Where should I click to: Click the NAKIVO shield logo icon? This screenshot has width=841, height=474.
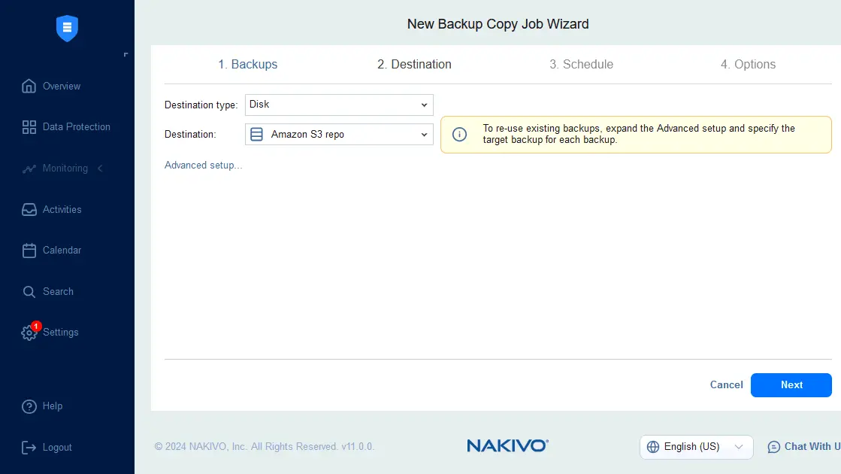(67, 28)
